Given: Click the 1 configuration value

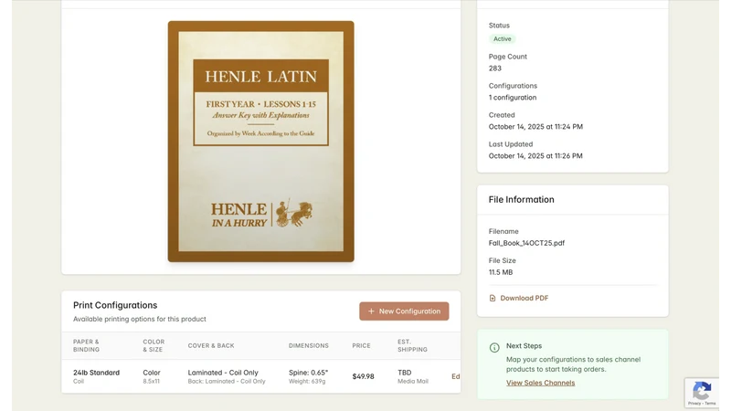Looking at the screenshot, I should (x=513, y=98).
